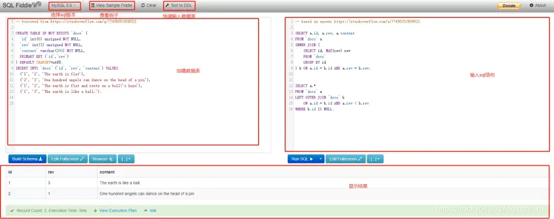Click cell 'One hundred angels can dance on the head of a pin'
The height and width of the screenshot is (219, 554).
pos(147,193)
